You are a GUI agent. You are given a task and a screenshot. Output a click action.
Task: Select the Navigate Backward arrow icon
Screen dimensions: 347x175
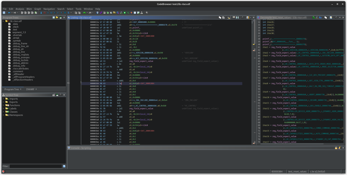click(x=10, y=13)
